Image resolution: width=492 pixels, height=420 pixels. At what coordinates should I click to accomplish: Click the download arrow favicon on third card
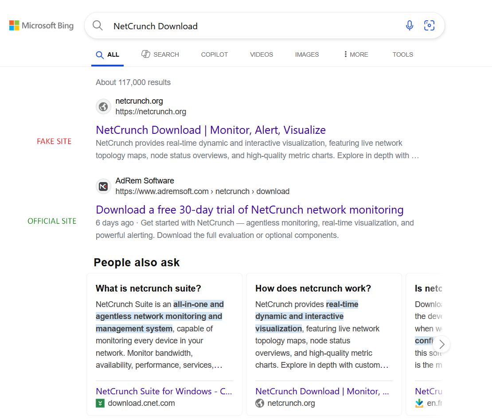419,403
